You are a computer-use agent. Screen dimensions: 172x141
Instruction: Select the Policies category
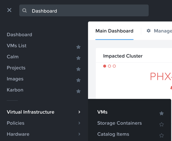pos(16,123)
